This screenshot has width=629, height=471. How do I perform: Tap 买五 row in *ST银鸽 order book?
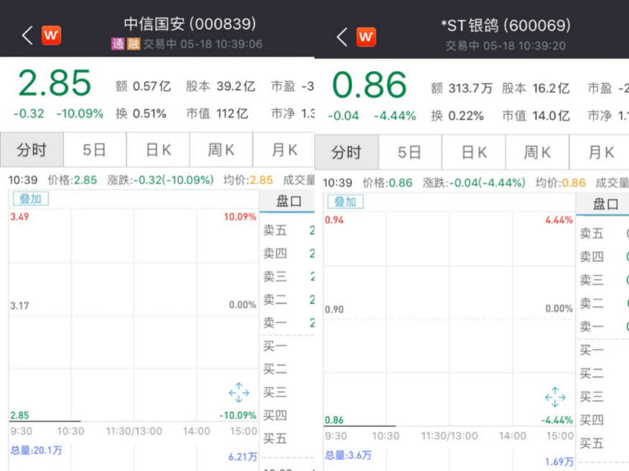603,443
